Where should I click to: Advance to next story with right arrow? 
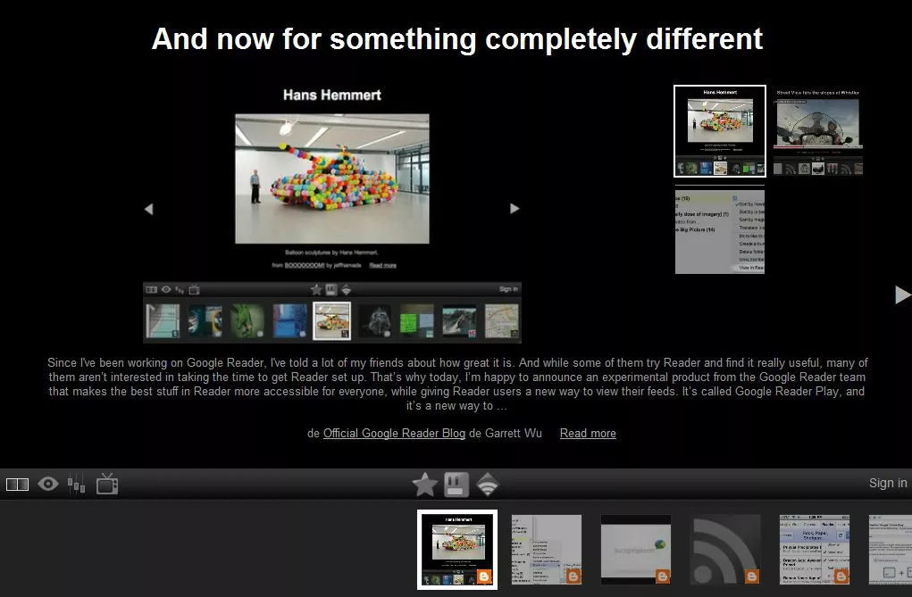(x=515, y=208)
